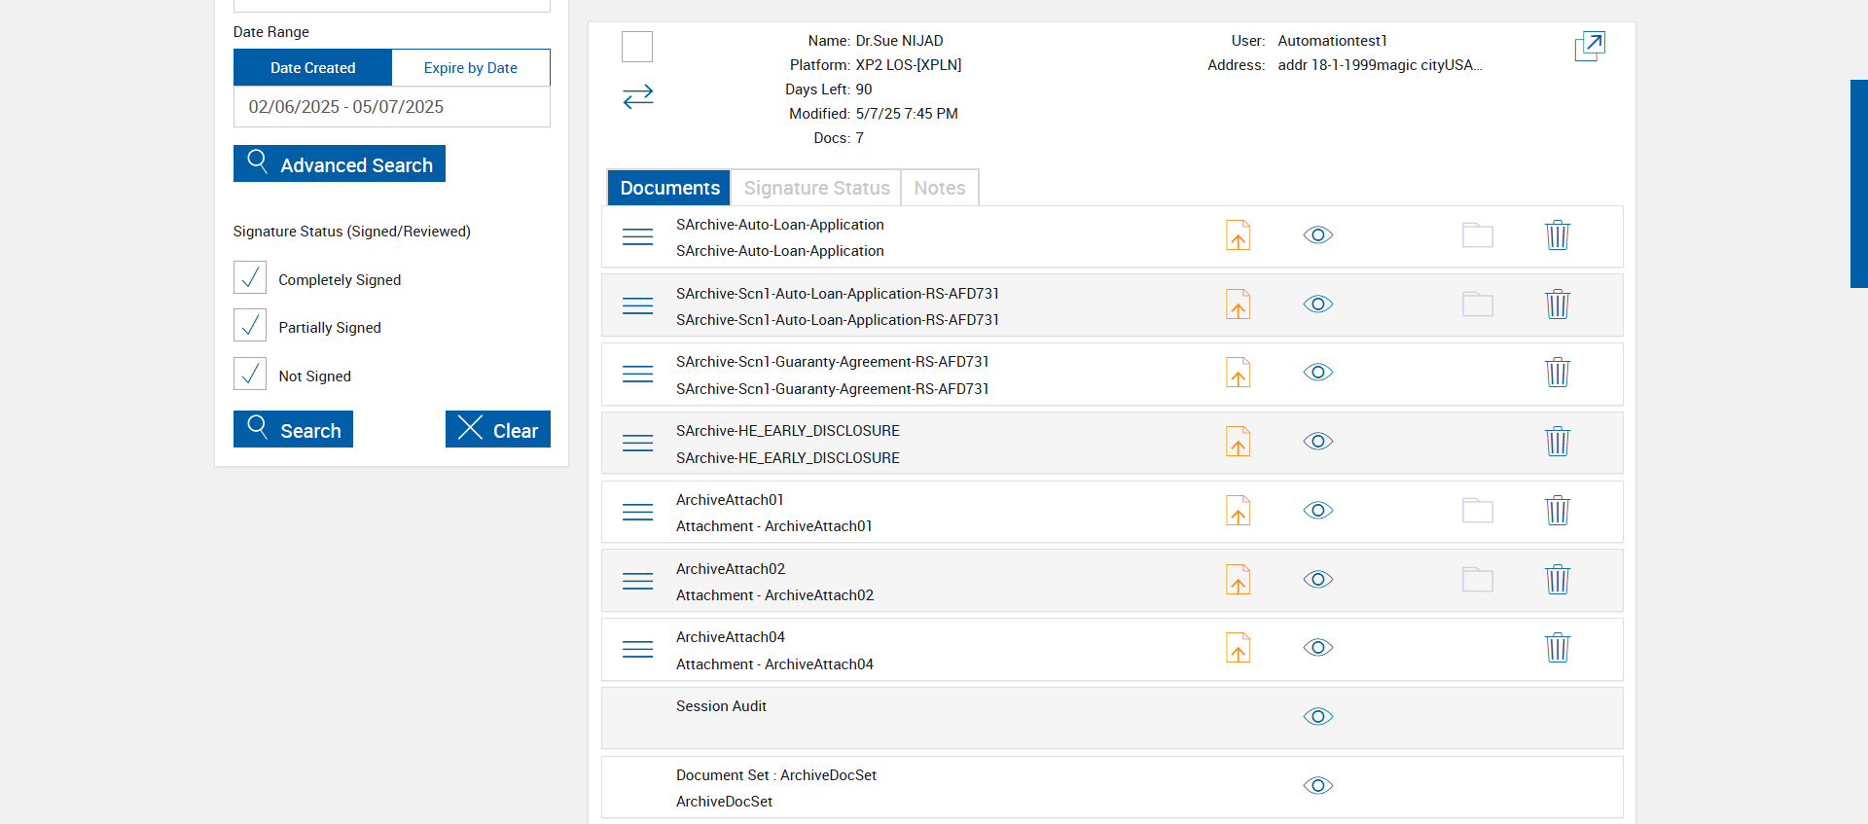1868x824 pixels.
Task: Click the upload icon for ArchiveAttach01
Action: pyautogui.click(x=1238, y=511)
